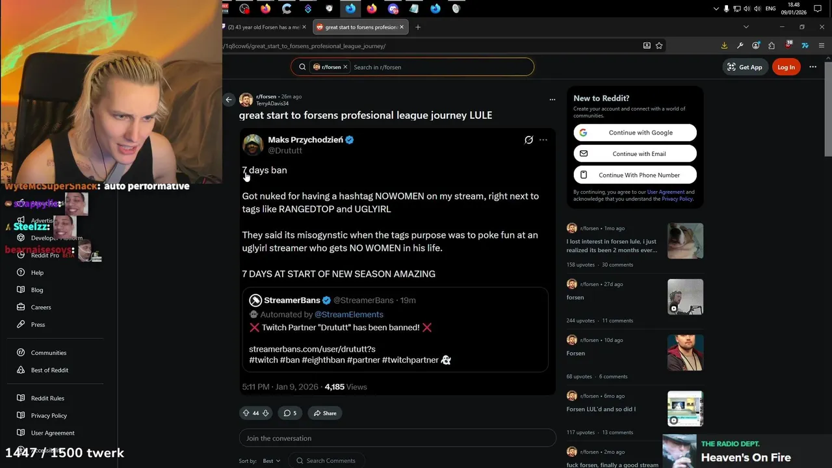Continue With Phone Number
Screen dimensions: 832x468
click(x=635, y=175)
